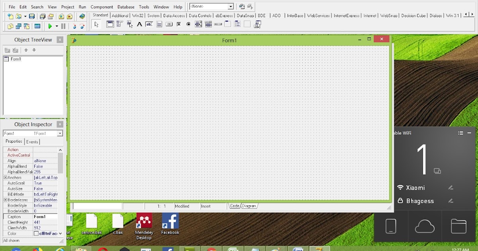
Task: Pick the CheckBox component icon
Action: click(179, 24)
